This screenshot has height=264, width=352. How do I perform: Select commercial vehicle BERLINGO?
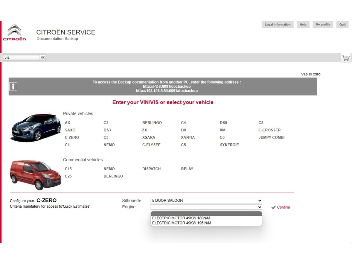[113, 176]
